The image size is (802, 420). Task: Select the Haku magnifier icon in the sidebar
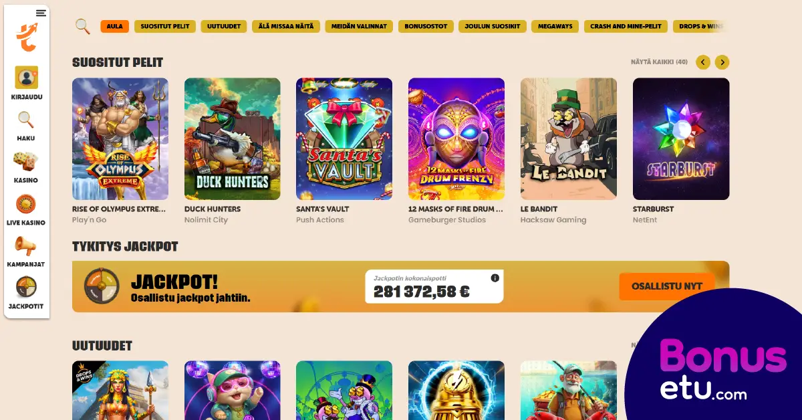(x=26, y=120)
